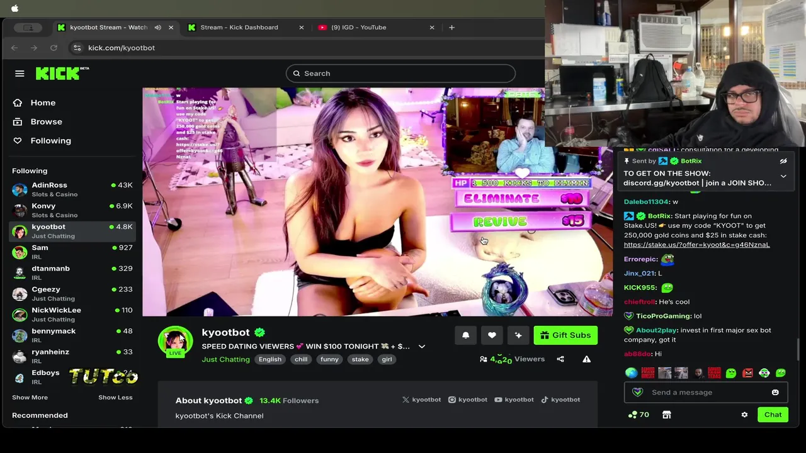Screen dimensions: 806x453
Task: Click the Send a message chat input
Action: (705, 393)
